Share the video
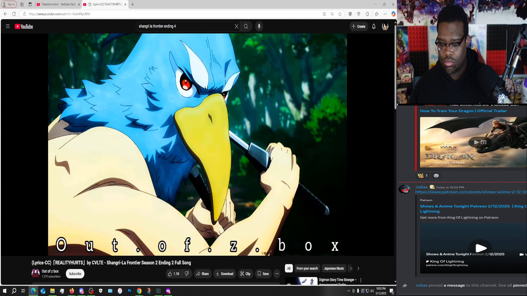Viewport: 527px width, 296px height. point(203,274)
